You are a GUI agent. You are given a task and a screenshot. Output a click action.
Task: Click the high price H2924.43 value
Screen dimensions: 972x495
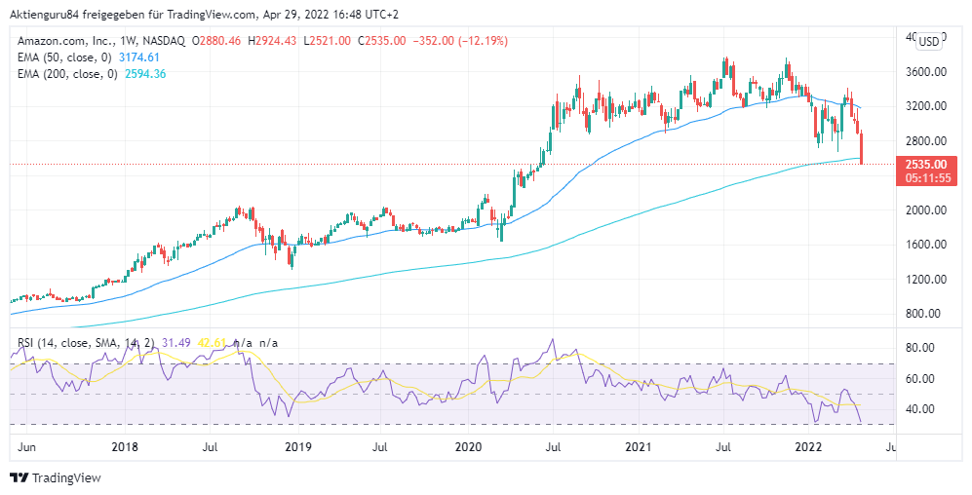[271, 41]
